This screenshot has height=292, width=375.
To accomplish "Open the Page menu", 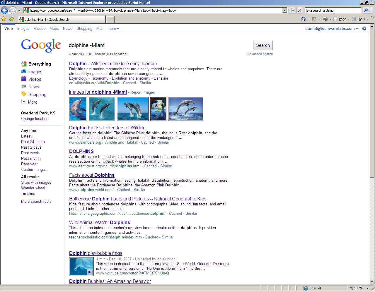I will [x=342, y=19].
